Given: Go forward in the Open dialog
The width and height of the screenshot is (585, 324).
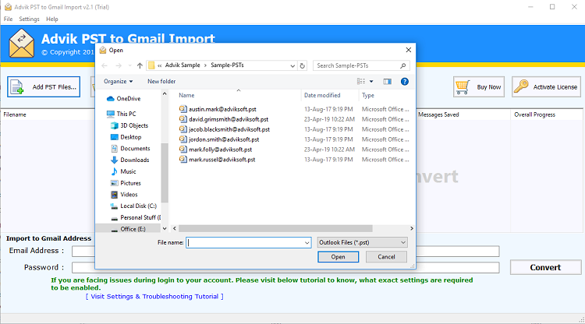Looking at the screenshot, I should pos(119,65).
